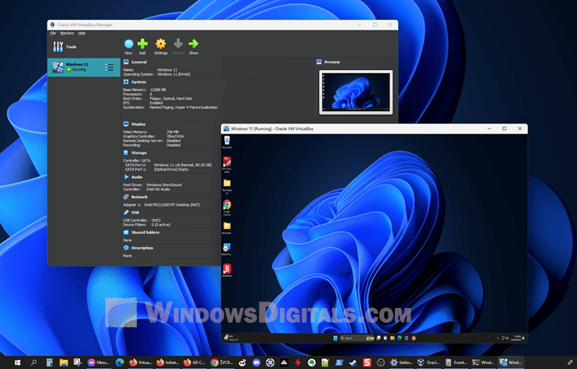The width and height of the screenshot is (577, 369).
Task: Click the Windows 11.vdi storage entry
Action: click(182, 165)
